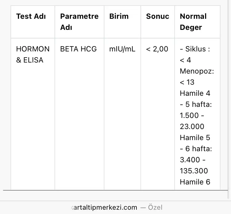Screen dimensions: 231x214
Task: Tap the kartaltipmerkezi.com address bar
Action: point(104,207)
